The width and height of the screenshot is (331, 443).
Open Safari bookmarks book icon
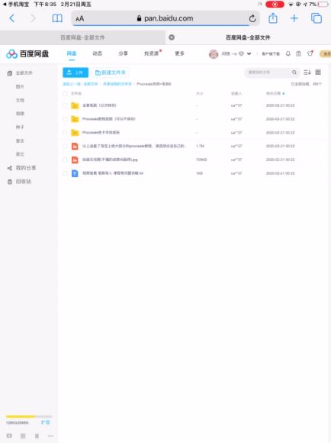tap(57, 18)
